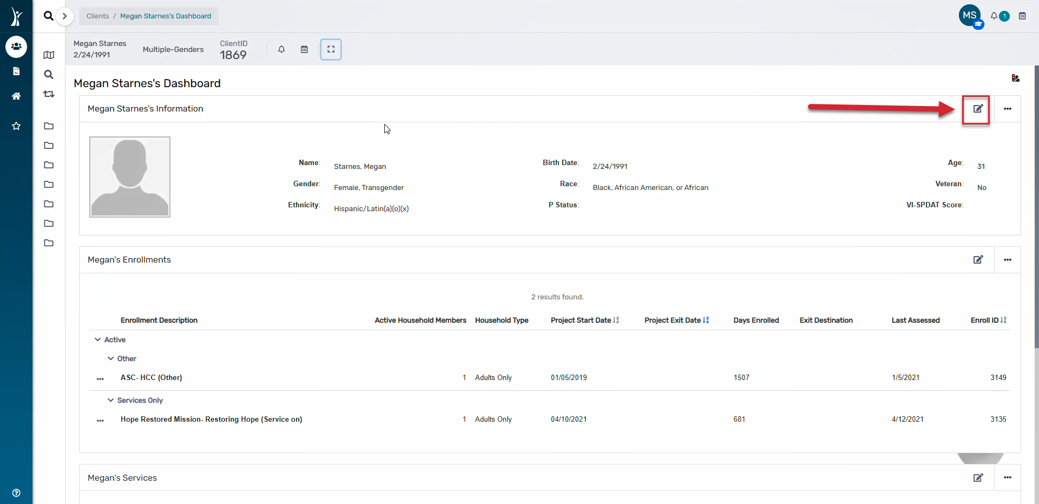Open the map icon in the secondary sidebar
Image resolution: width=1039 pixels, height=504 pixels.
point(49,55)
